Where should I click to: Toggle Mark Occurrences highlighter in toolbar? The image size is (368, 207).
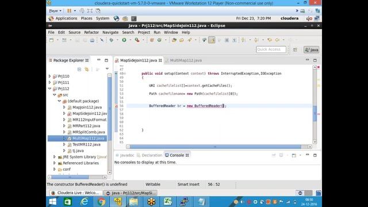click(212, 40)
